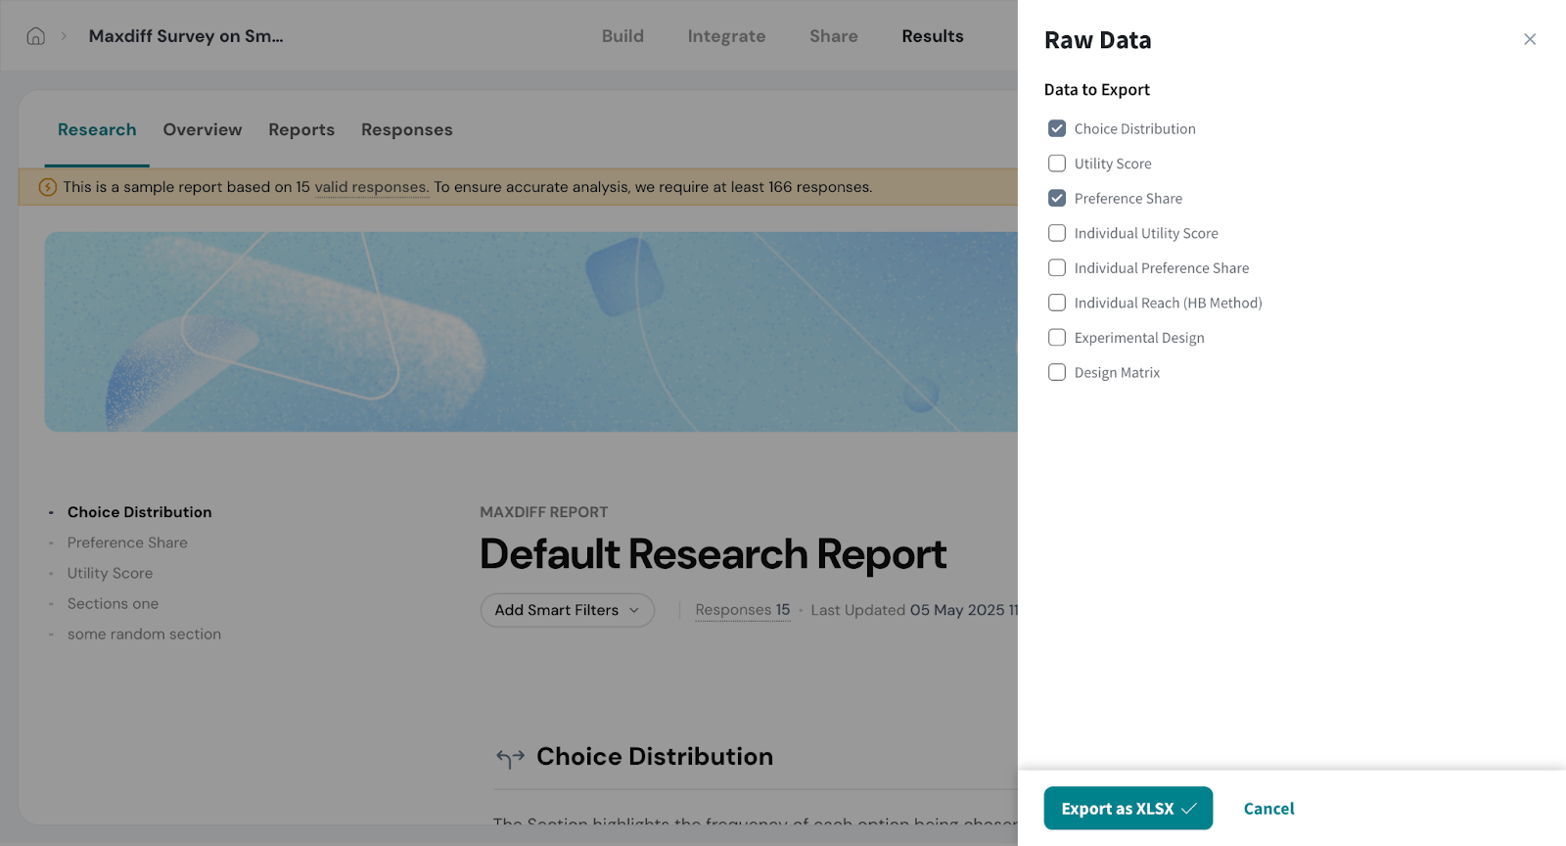Uncheck the Choice Distribution checkbox
This screenshot has width=1566, height=846.
pyautogui.click(x=1057, y=129)
